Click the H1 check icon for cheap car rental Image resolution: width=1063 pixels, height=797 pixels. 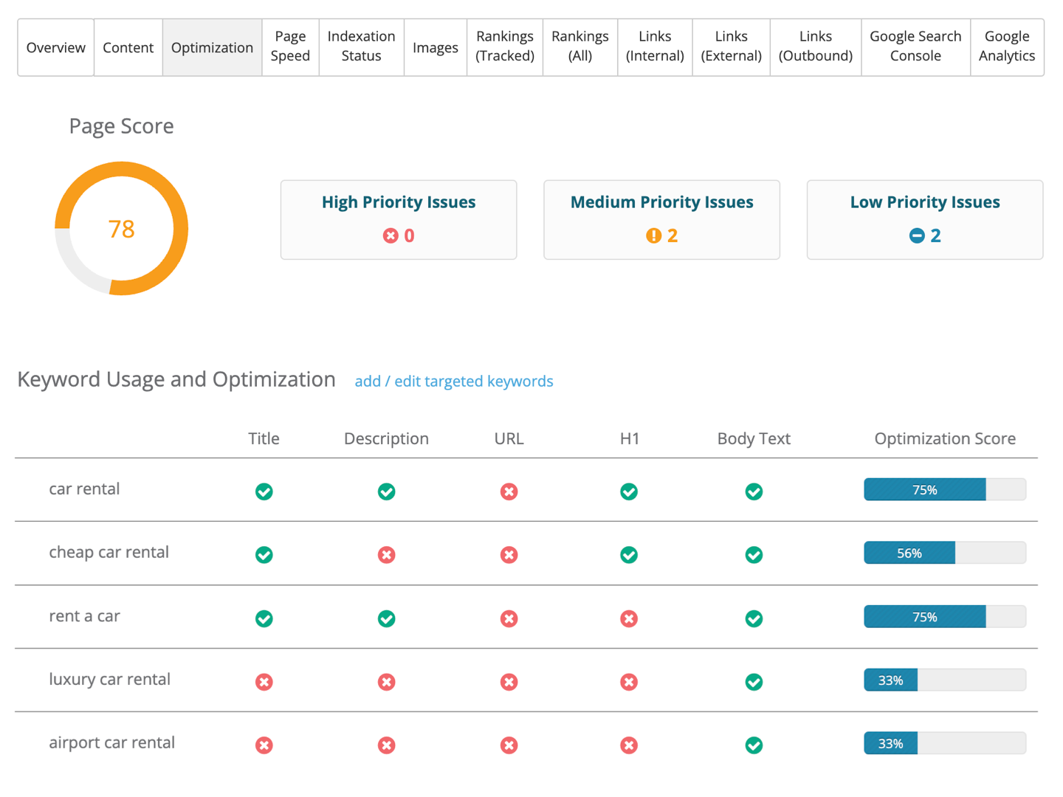pos(629,555)
